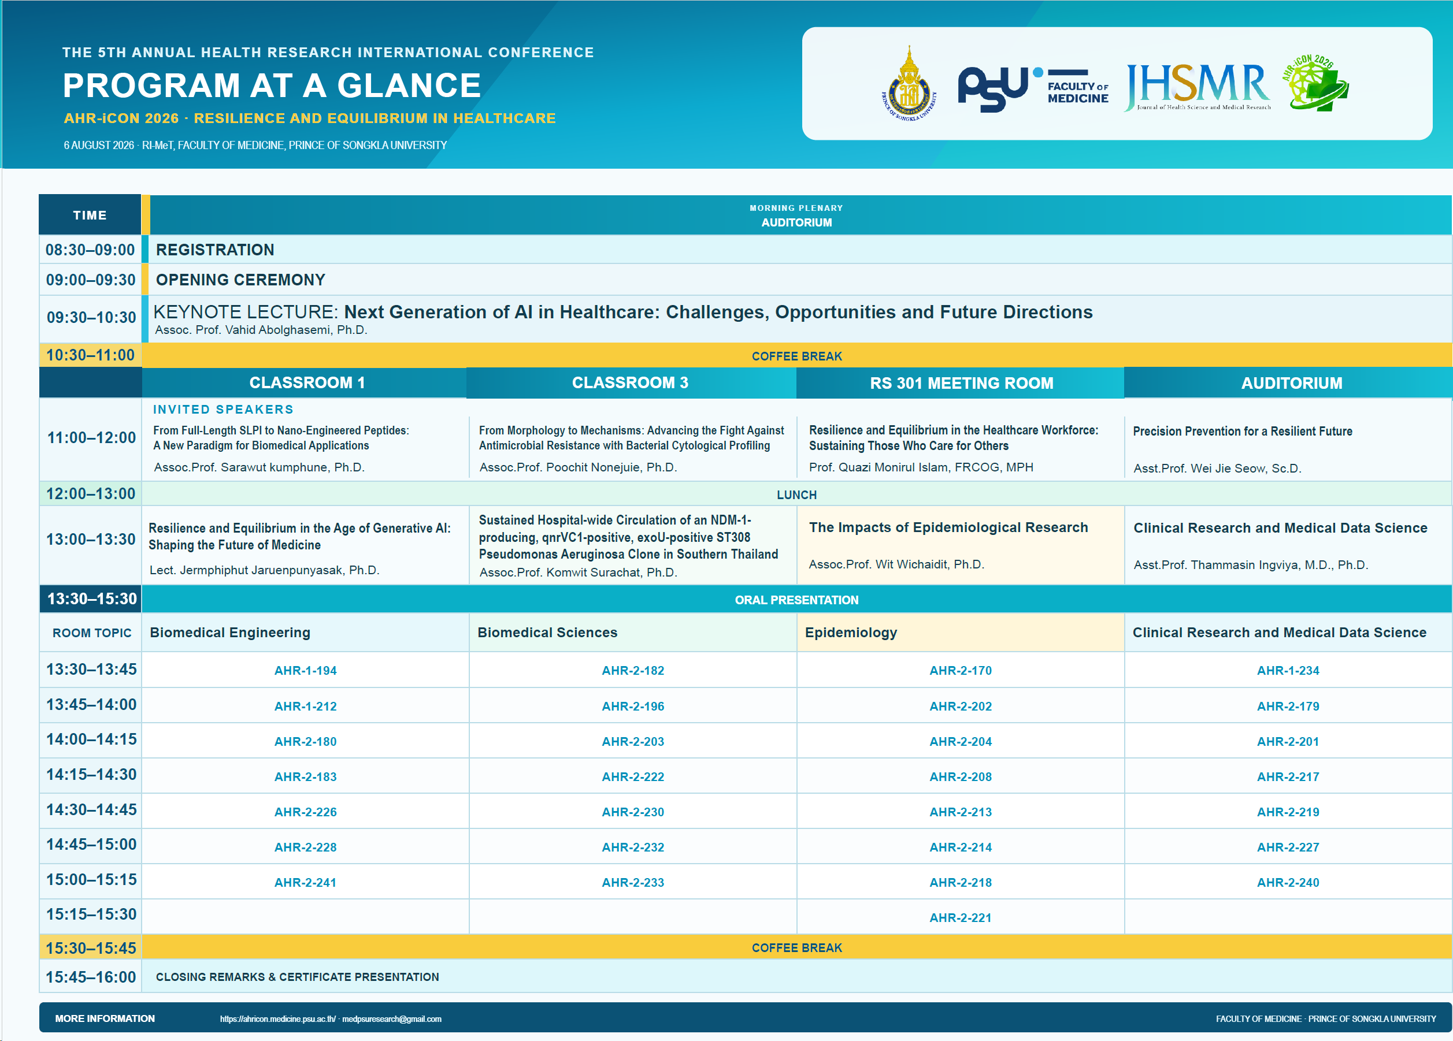The width and height of the screenshot is (1453, 1041).
Task: Click speaker Quazi Monirul Islam's name
Action: click(x=921, y=467)
